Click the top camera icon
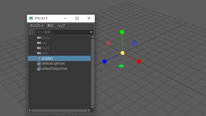206x116 pixels. (39, 43)
